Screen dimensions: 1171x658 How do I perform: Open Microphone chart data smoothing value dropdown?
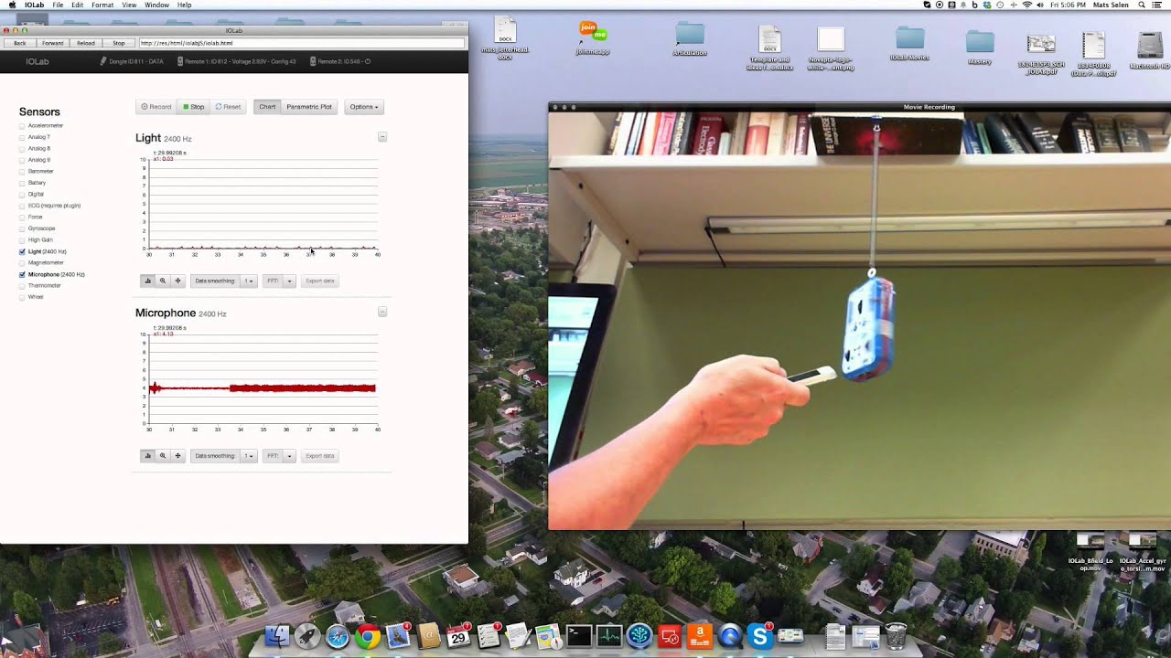click(248, 455)
